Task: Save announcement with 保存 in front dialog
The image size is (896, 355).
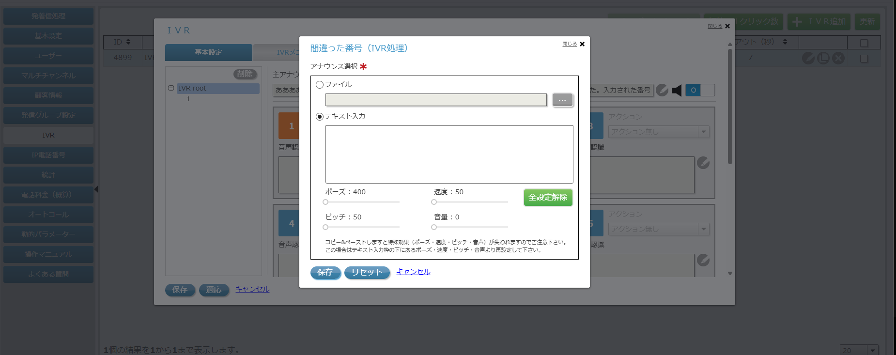Action: click(x=325, y=273)
